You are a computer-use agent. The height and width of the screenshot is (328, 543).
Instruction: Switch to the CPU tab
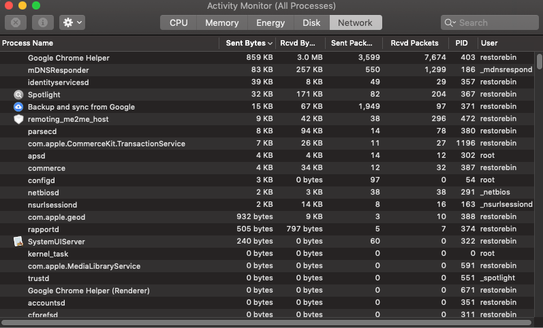click(179, 23)
